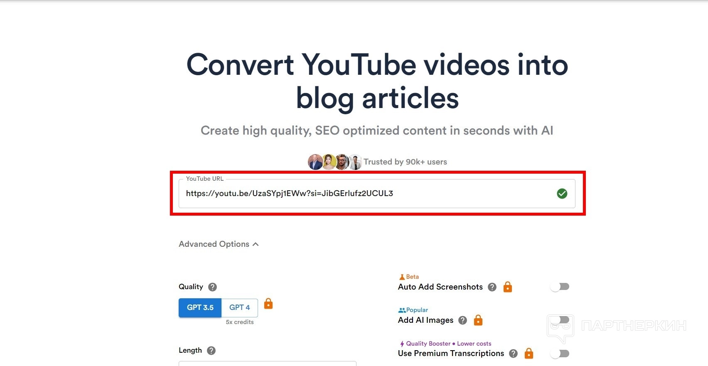Image resolution: width=708 pixels, height=366 pixels.
Task: Click the Beta flask icon
Action: point(402,277)
